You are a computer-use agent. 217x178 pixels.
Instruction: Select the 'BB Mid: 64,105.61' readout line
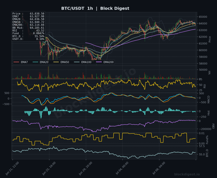pos(28,28)
